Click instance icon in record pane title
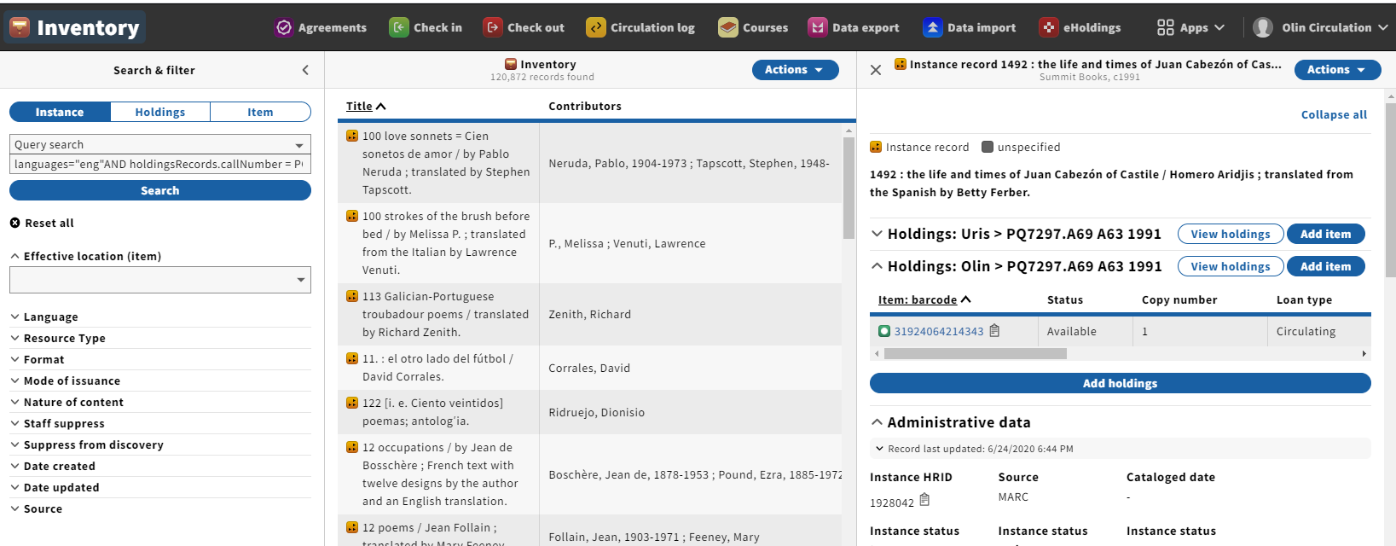 pyautogui.click(x=900, y=64)
